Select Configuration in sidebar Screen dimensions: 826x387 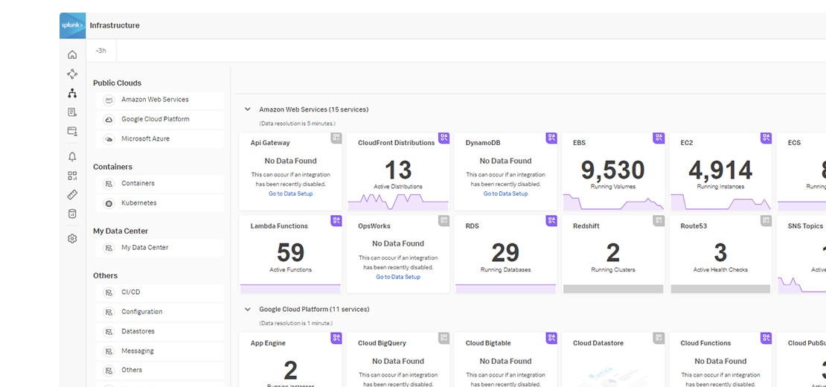pos(159,312)
